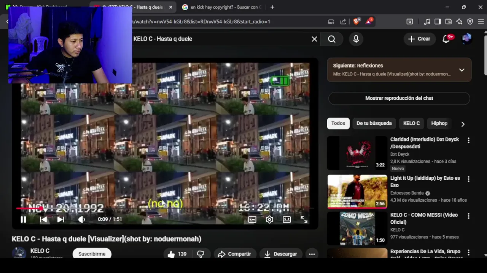Close the KELO C - Hasta q duele tab
Viewport: 487px width, 273px height.
tap(170, 7)
